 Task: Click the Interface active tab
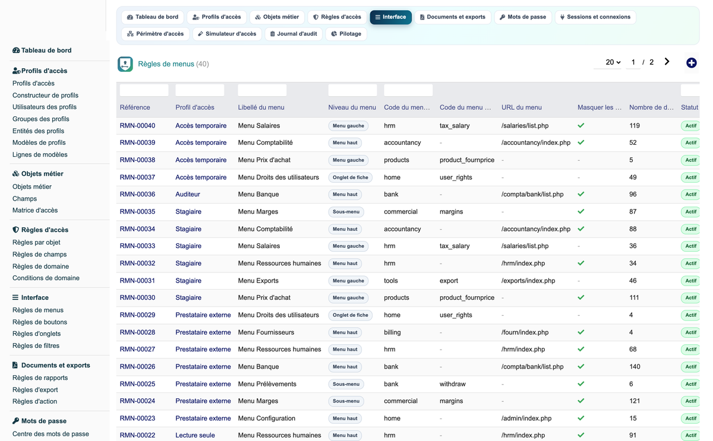coord(390,17)
